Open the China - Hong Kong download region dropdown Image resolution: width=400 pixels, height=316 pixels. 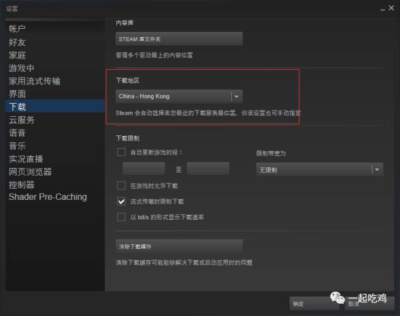179,96
